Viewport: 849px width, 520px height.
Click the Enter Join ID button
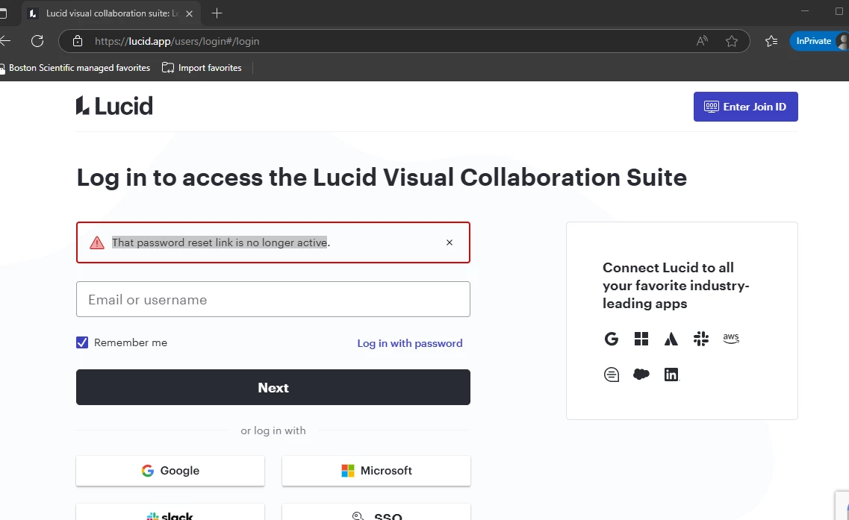point(746,107)
